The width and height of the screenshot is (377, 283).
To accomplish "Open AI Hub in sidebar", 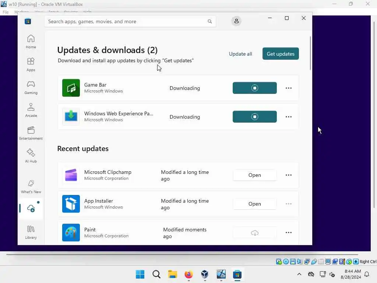I will pos(31,156).
